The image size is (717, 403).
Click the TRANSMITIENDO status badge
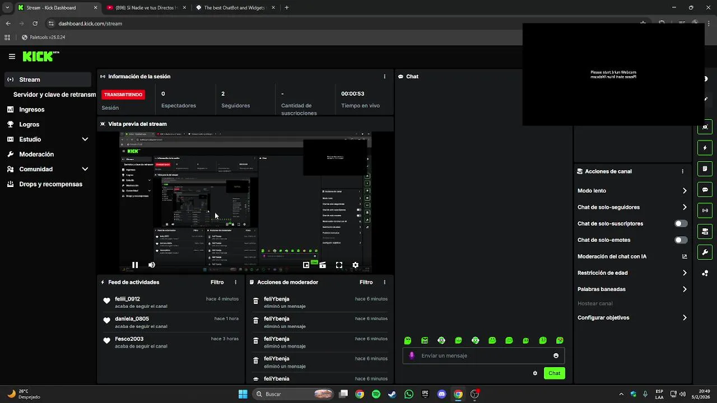coord(123,95)
